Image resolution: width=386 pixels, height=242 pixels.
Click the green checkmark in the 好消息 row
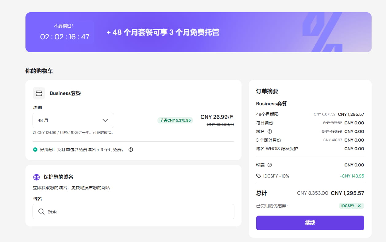(x=35, y=150)
